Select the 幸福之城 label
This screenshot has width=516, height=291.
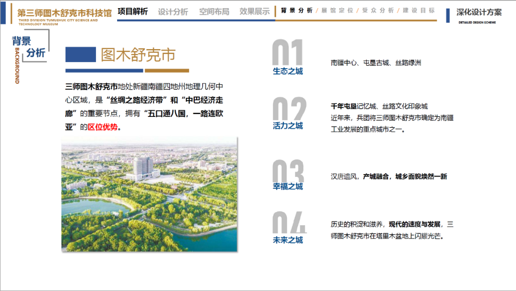tap(288, 187)
